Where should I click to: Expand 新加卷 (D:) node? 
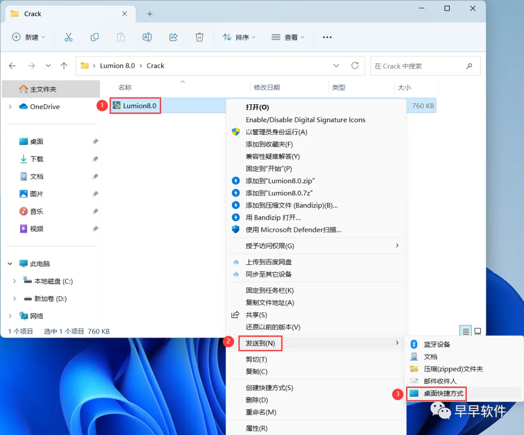(15, 298)
